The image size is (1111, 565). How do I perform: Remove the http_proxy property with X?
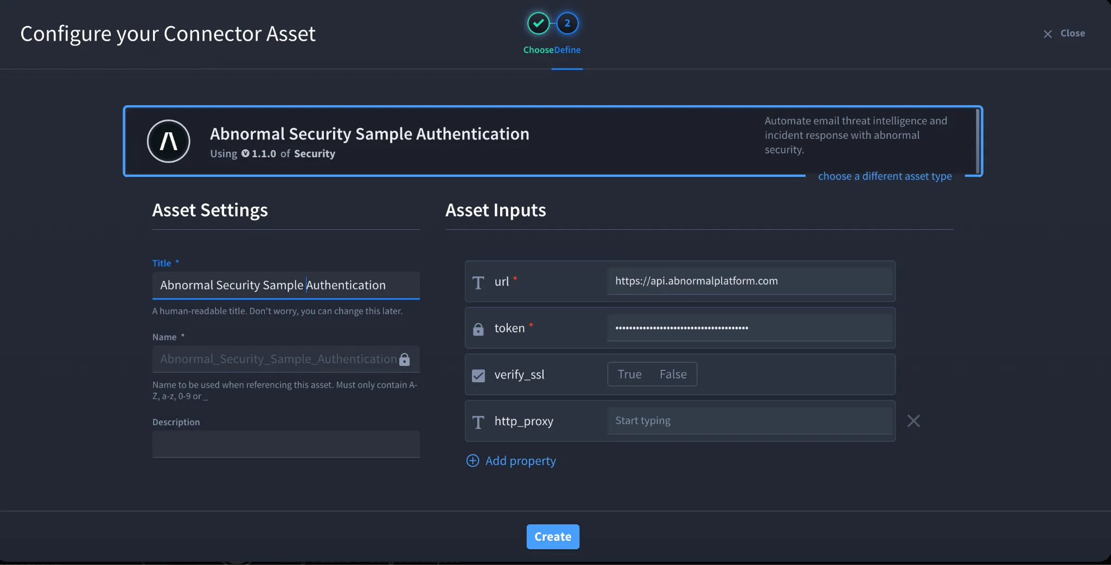914,421
